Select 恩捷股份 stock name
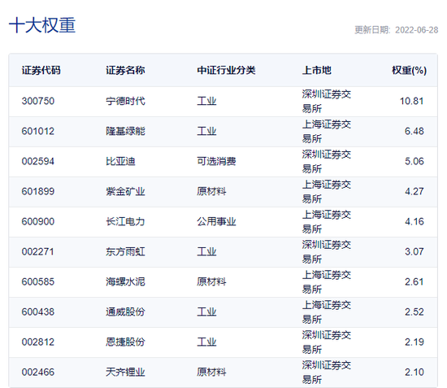 tap(125, 342)
